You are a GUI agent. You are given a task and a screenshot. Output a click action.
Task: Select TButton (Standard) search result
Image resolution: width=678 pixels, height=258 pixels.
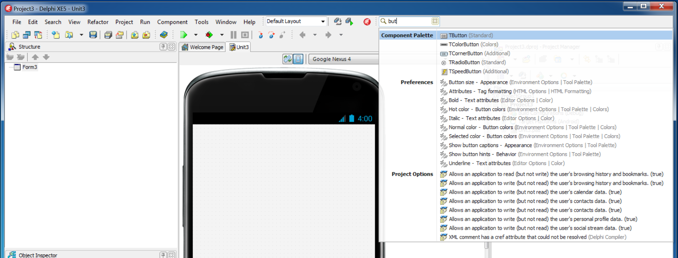tap(554, 35)
